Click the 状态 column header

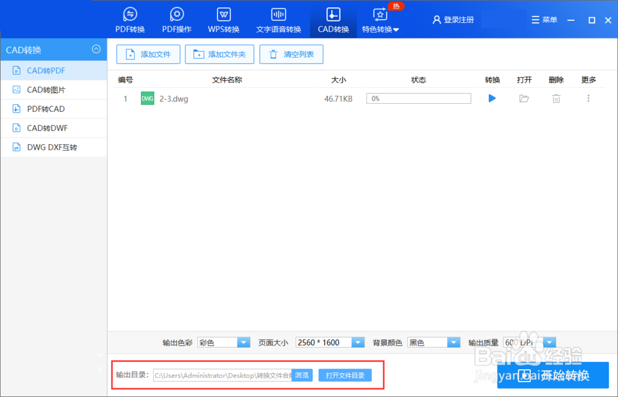click(x=418, y=80)
